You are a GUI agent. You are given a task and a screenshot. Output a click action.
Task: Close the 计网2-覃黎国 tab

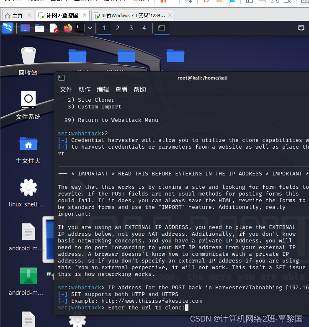coord(85,15)
